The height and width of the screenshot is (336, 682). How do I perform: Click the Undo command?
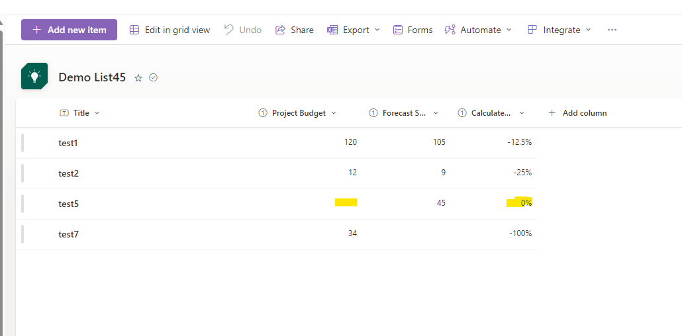(243, 30)
